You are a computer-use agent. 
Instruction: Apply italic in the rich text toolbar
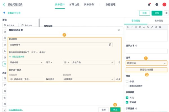point(132,27)
